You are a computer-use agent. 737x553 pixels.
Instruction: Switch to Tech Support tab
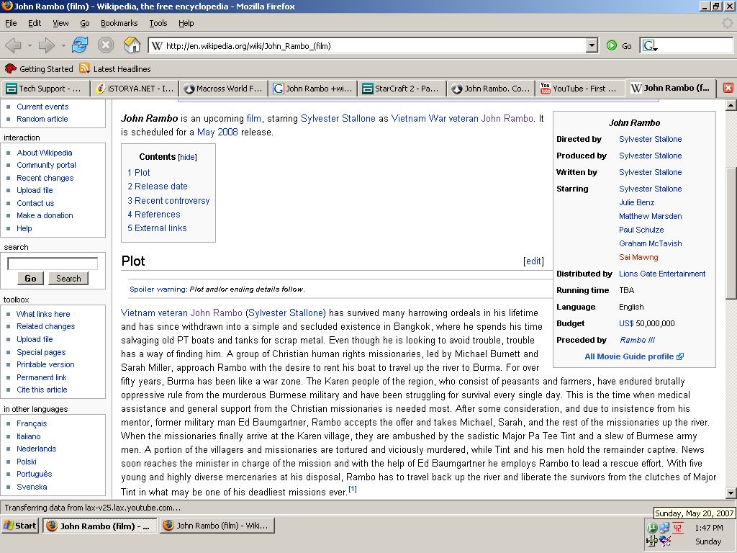pos(45,89)
